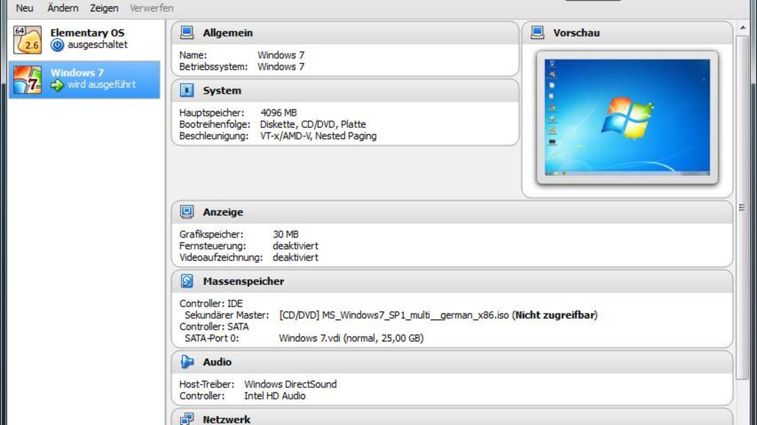Click the Netzwerk panel icon
The height and width of the screenshot is (425, 757).
[186, 418]
